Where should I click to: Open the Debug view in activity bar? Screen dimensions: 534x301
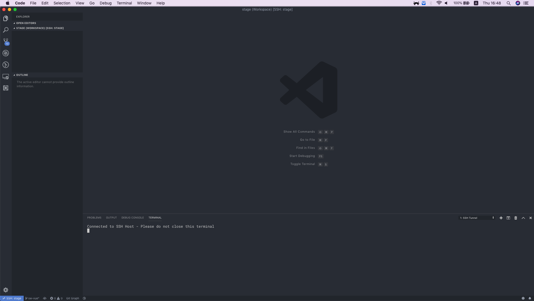(6, 53)
